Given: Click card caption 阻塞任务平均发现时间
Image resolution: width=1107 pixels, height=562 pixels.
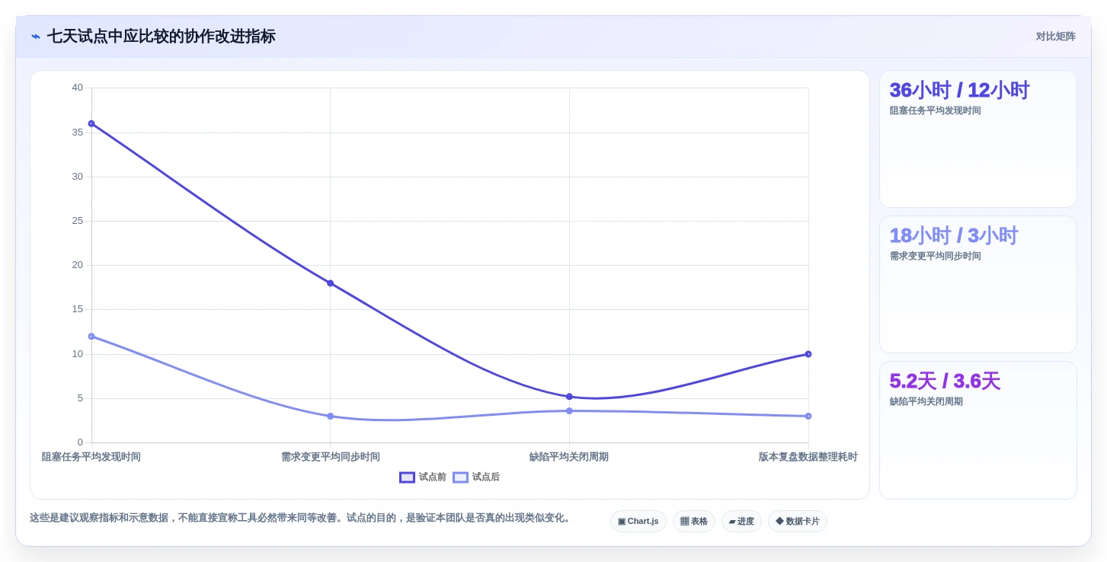Looking at the screenshot, I should click(x=936, y=110).
